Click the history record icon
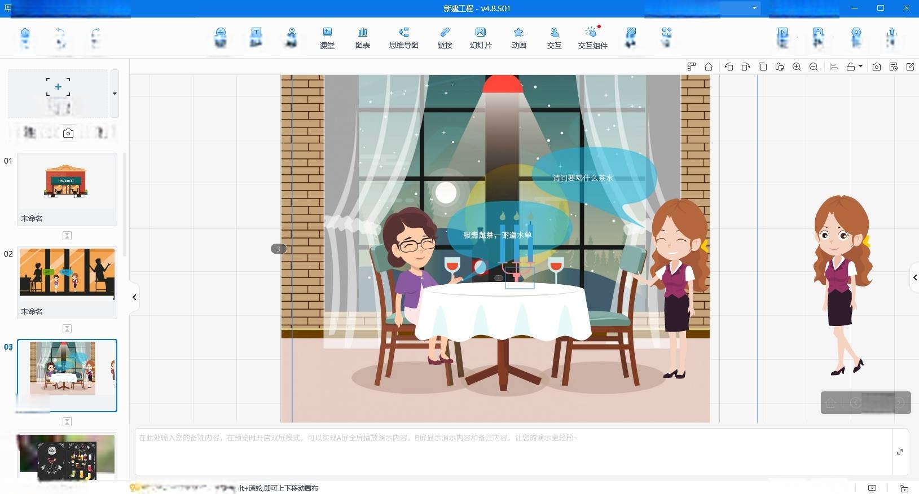 coord(894,67)
